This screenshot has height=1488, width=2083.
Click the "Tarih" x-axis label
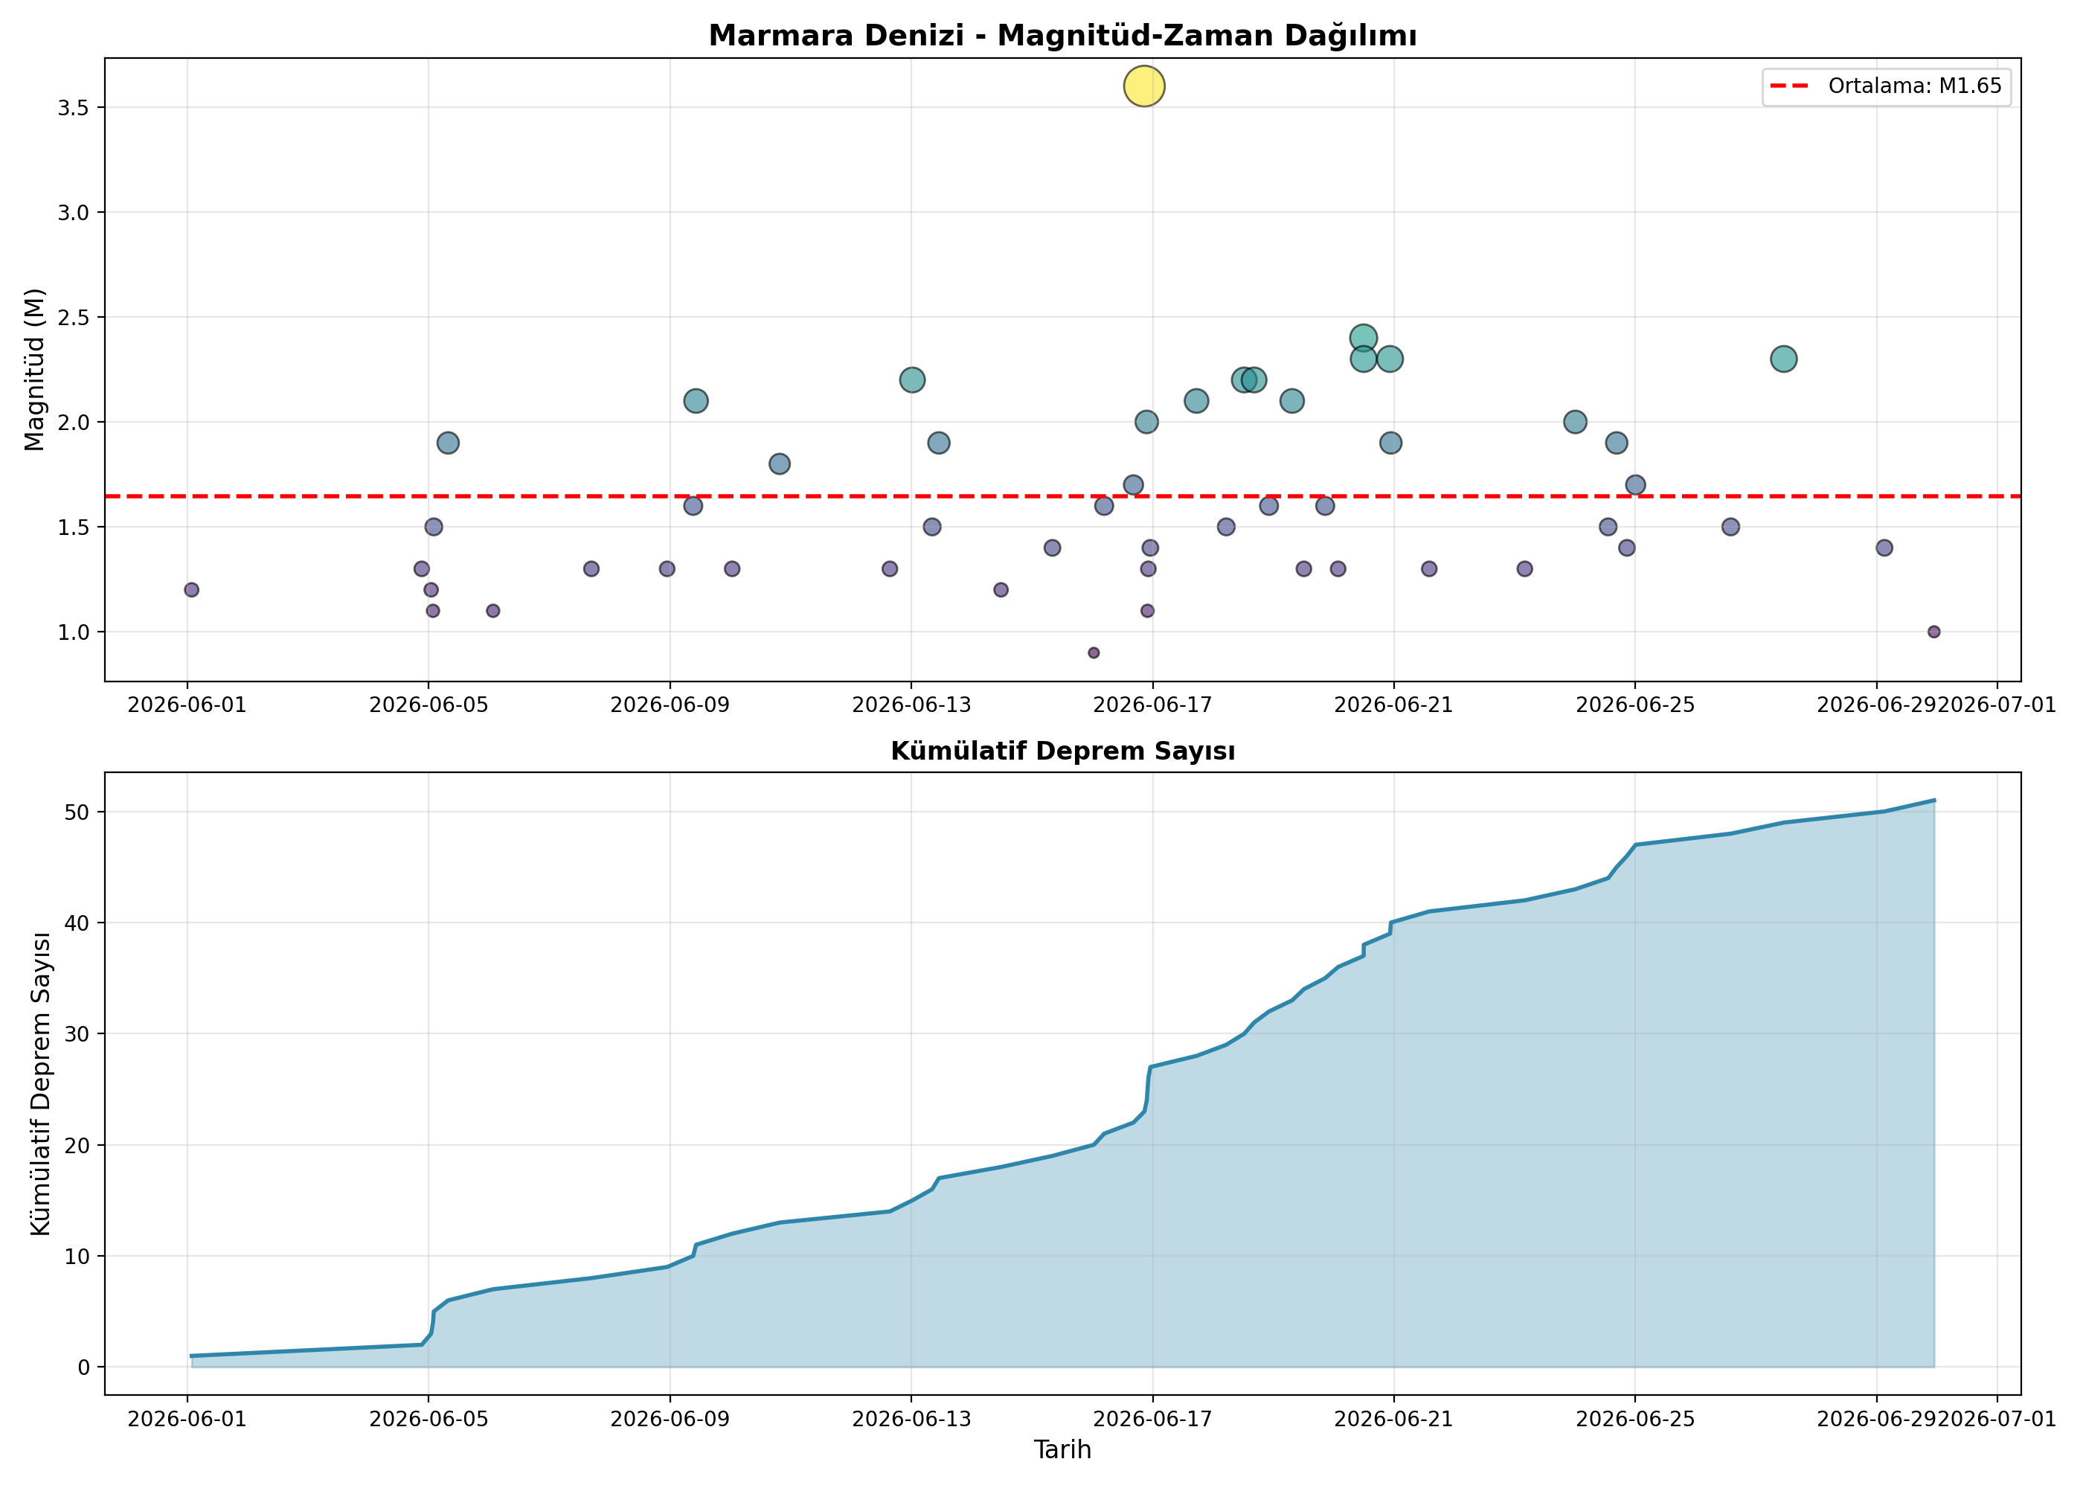tap(1062, 1449)
